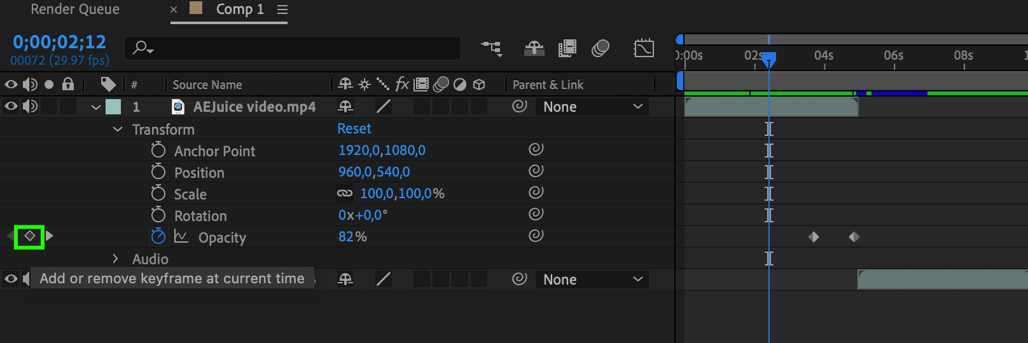The height and width of the screenshot is (343, 1028).
Task: Open the Graph Editor
Action: [x=643, y=48]
